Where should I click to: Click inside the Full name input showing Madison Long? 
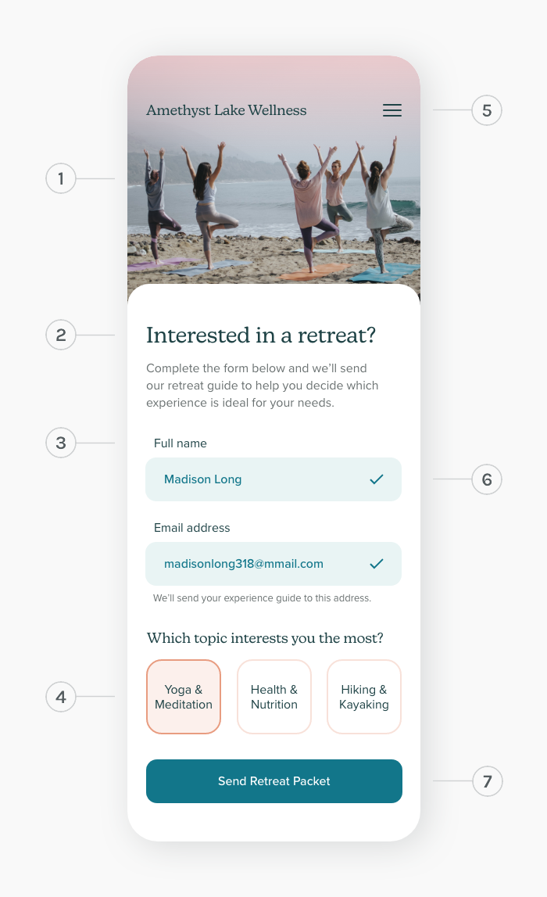[x=234, y=479]
